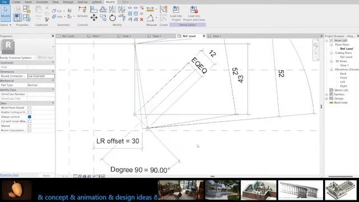Select the LR offset = 30 dimension

click(118, 141)
